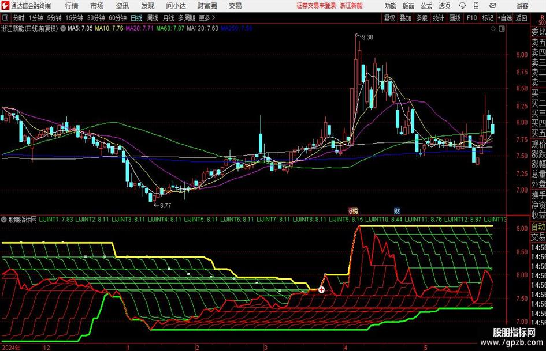The image size is (546, 351).
Task: Click the red plus signal marker
Action: tap(321, 289)
